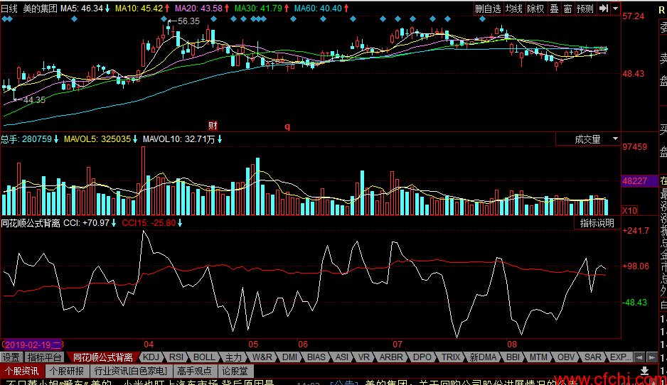The height and width of the screenshot is (385, 667).
Task: Click the 窗 window button
Action: 568,9
